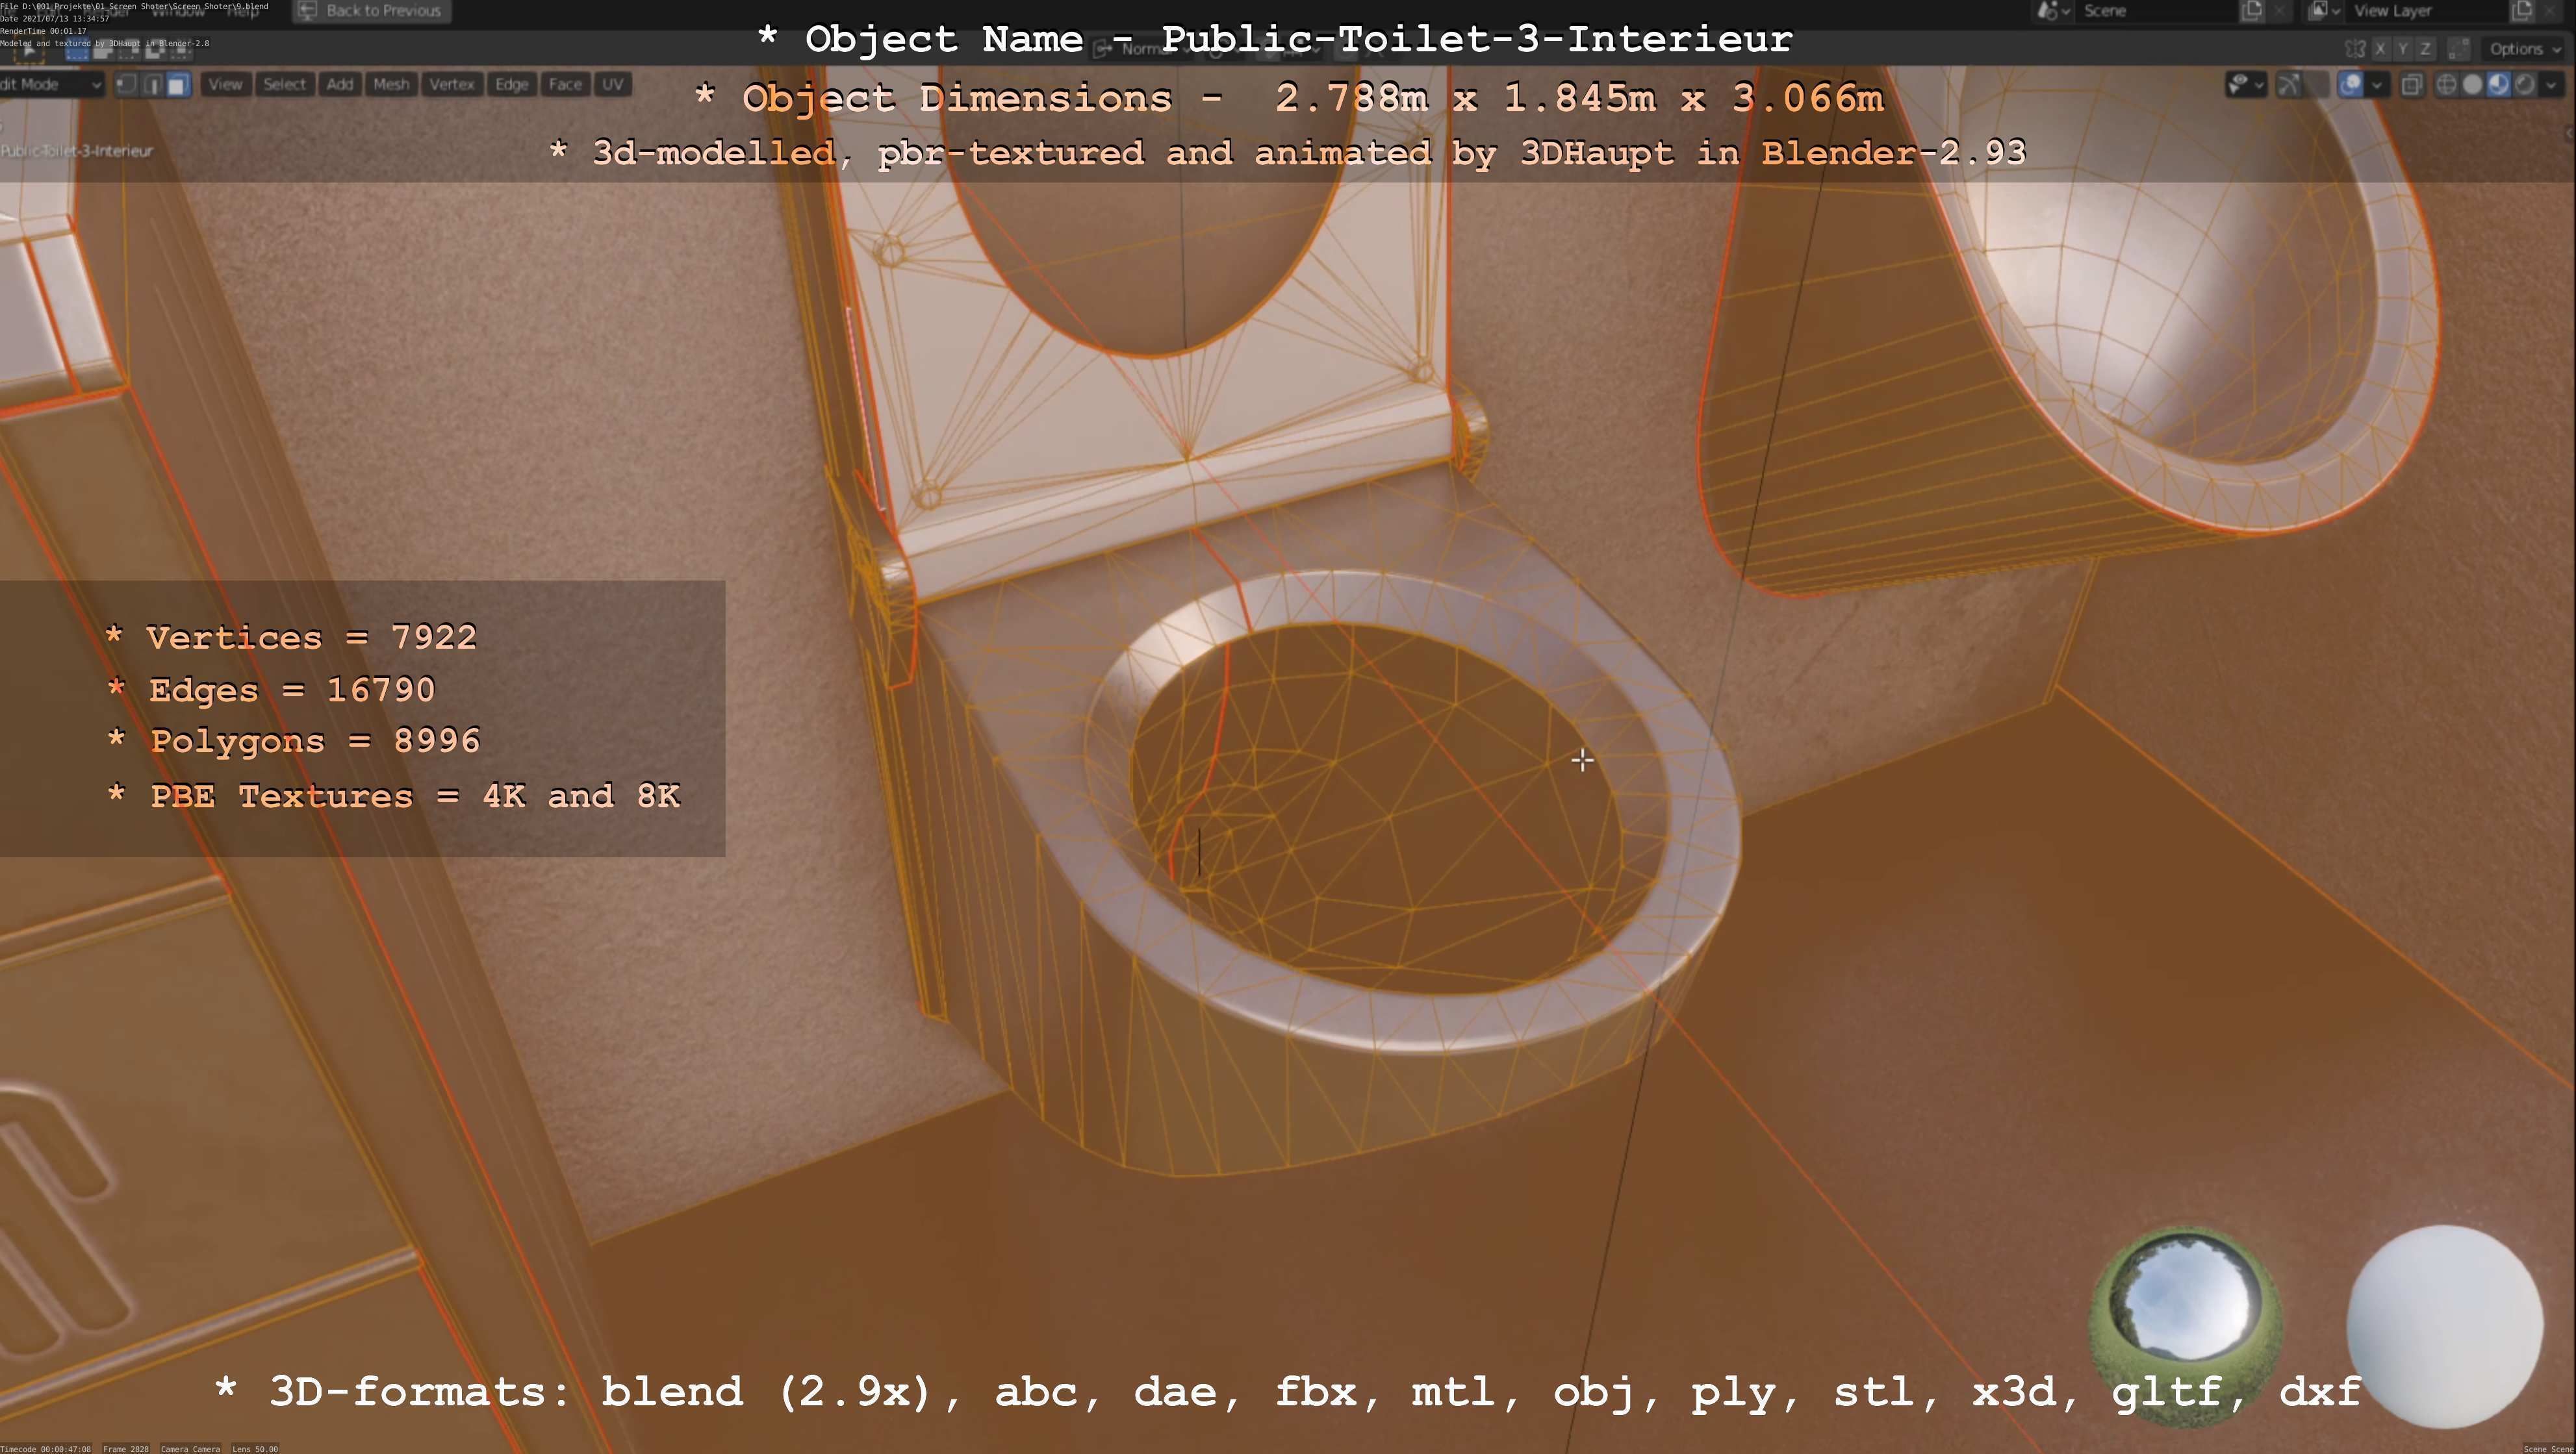
Task: Click 'RenderTime 00:01.17' text
Action: [43, 31]
